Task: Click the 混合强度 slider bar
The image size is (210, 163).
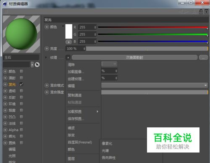Action: (155, 92)
